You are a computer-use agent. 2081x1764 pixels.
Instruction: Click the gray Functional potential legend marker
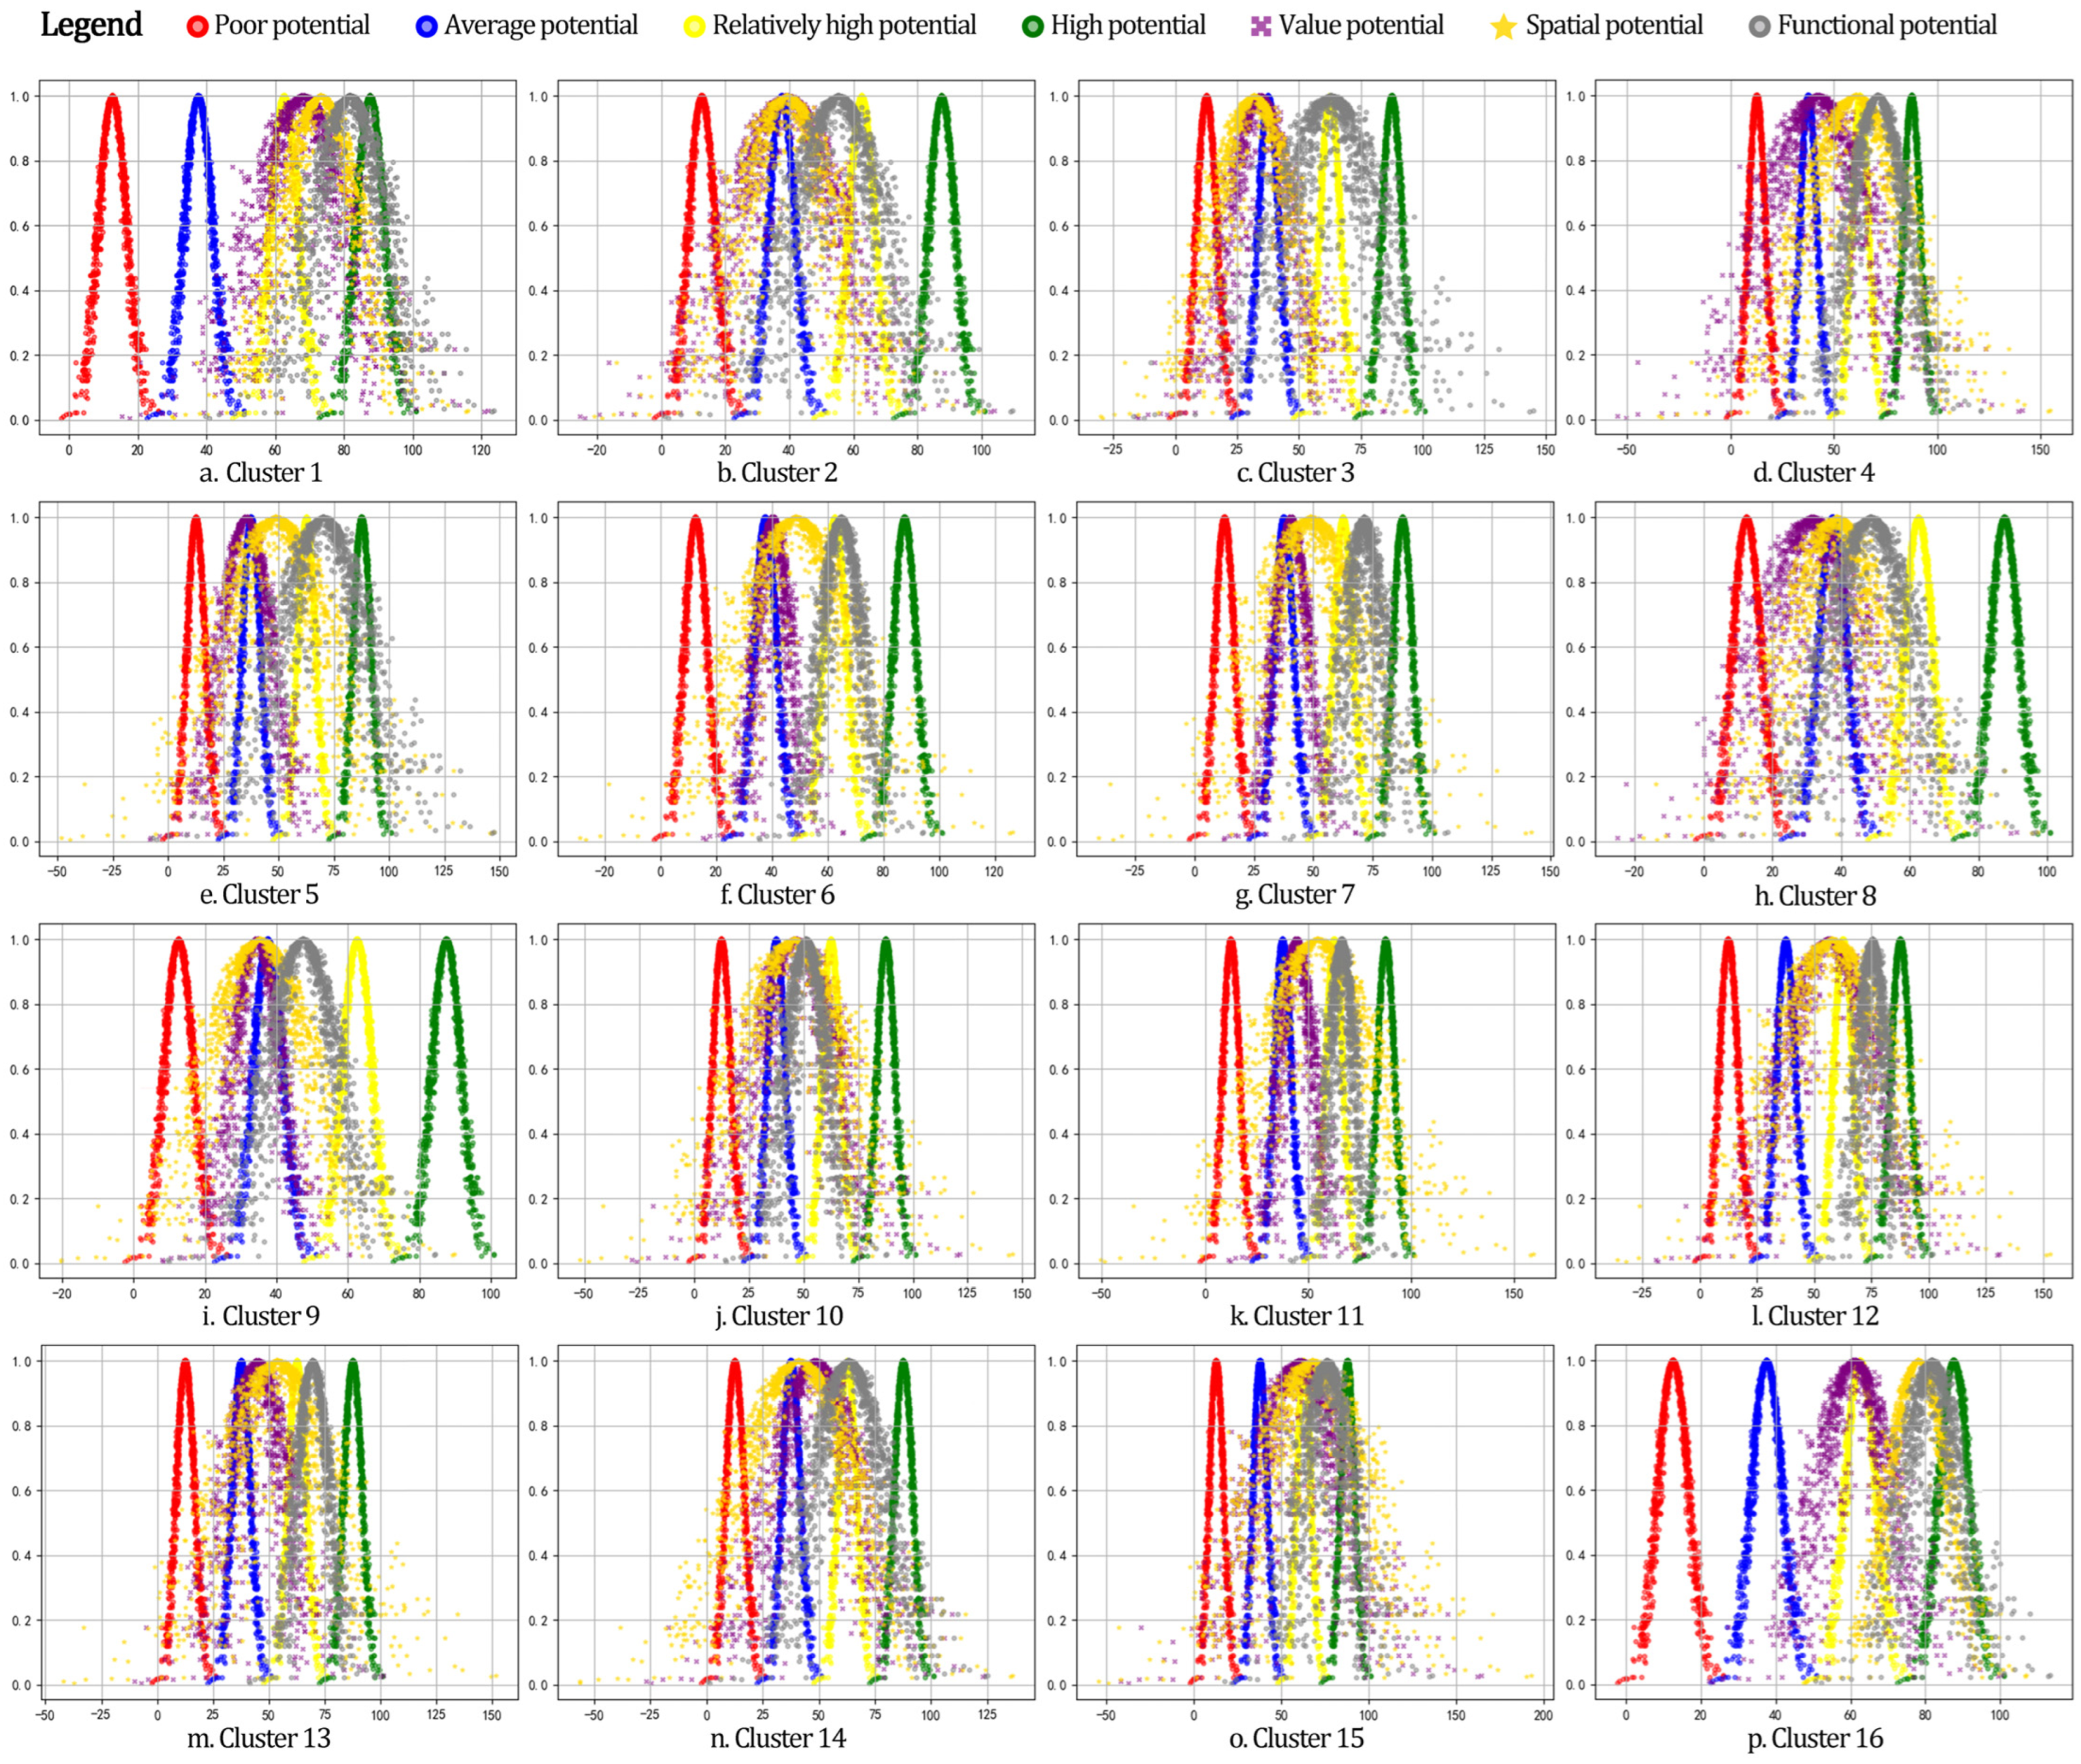(x=1760, y=27)
